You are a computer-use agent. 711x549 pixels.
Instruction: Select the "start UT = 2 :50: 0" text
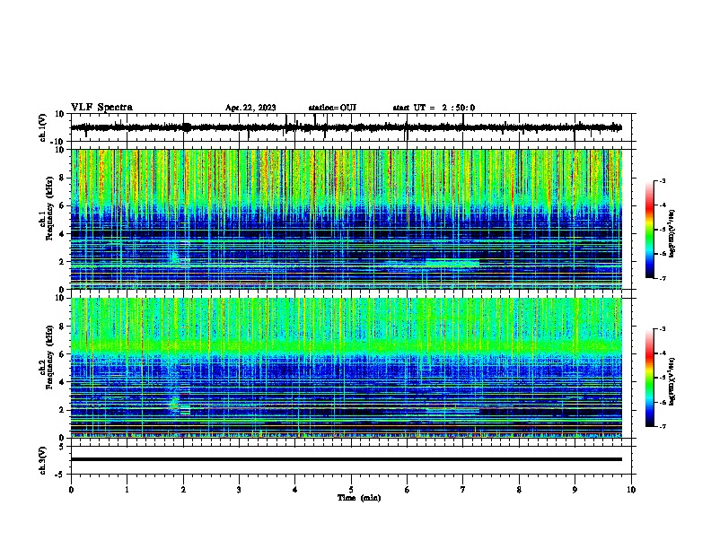[x=434, y=108]
